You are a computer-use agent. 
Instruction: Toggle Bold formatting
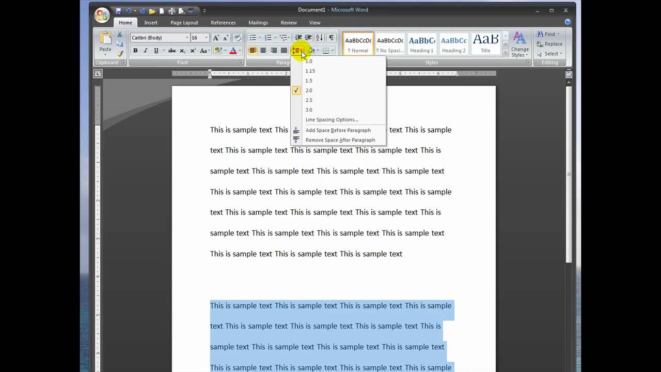[x=135, y=51]
